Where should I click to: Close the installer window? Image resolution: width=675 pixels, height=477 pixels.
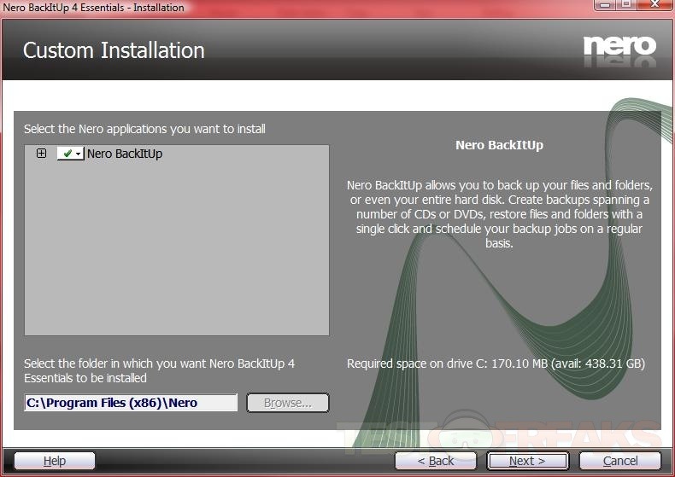(x=654, y=5)
